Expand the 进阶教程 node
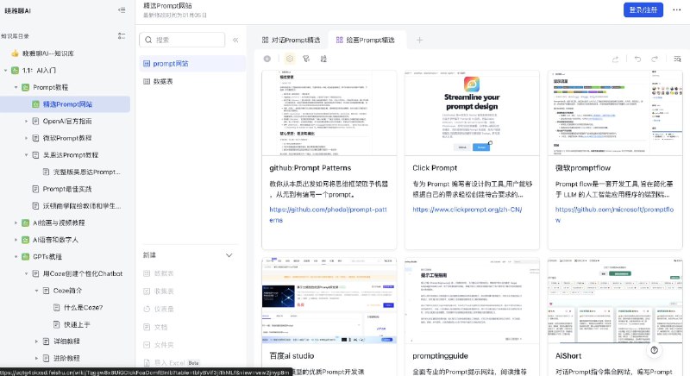 [36, 359]
